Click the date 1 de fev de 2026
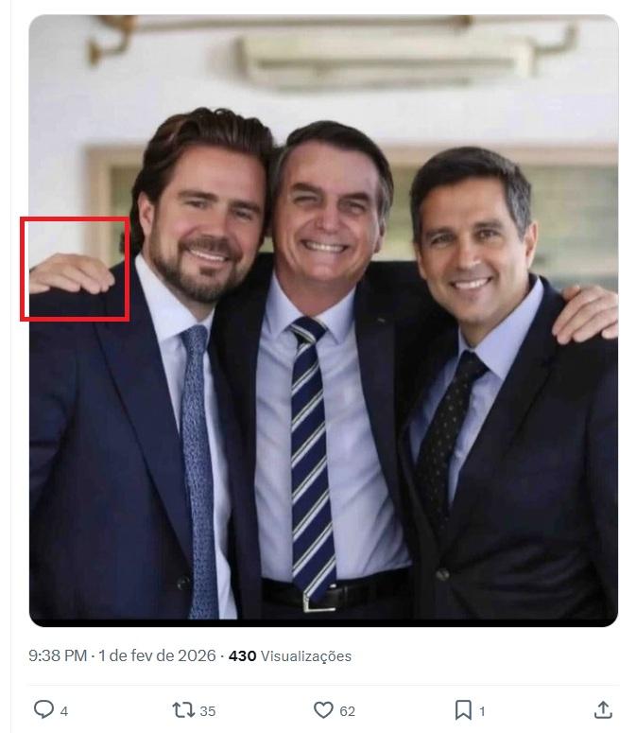 tap(158, 655)
